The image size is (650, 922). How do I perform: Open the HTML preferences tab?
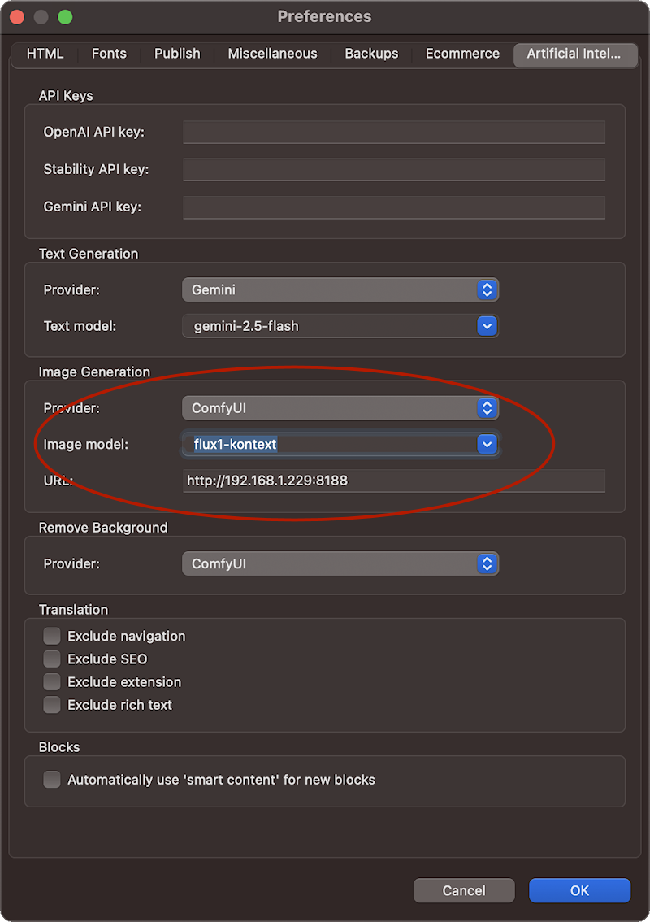point(45,54)
